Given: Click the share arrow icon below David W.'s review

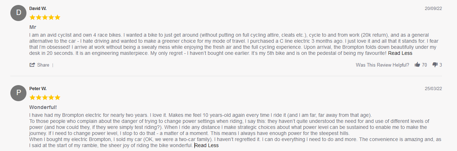Looking at the screenshot, I should tap(33, 65).
